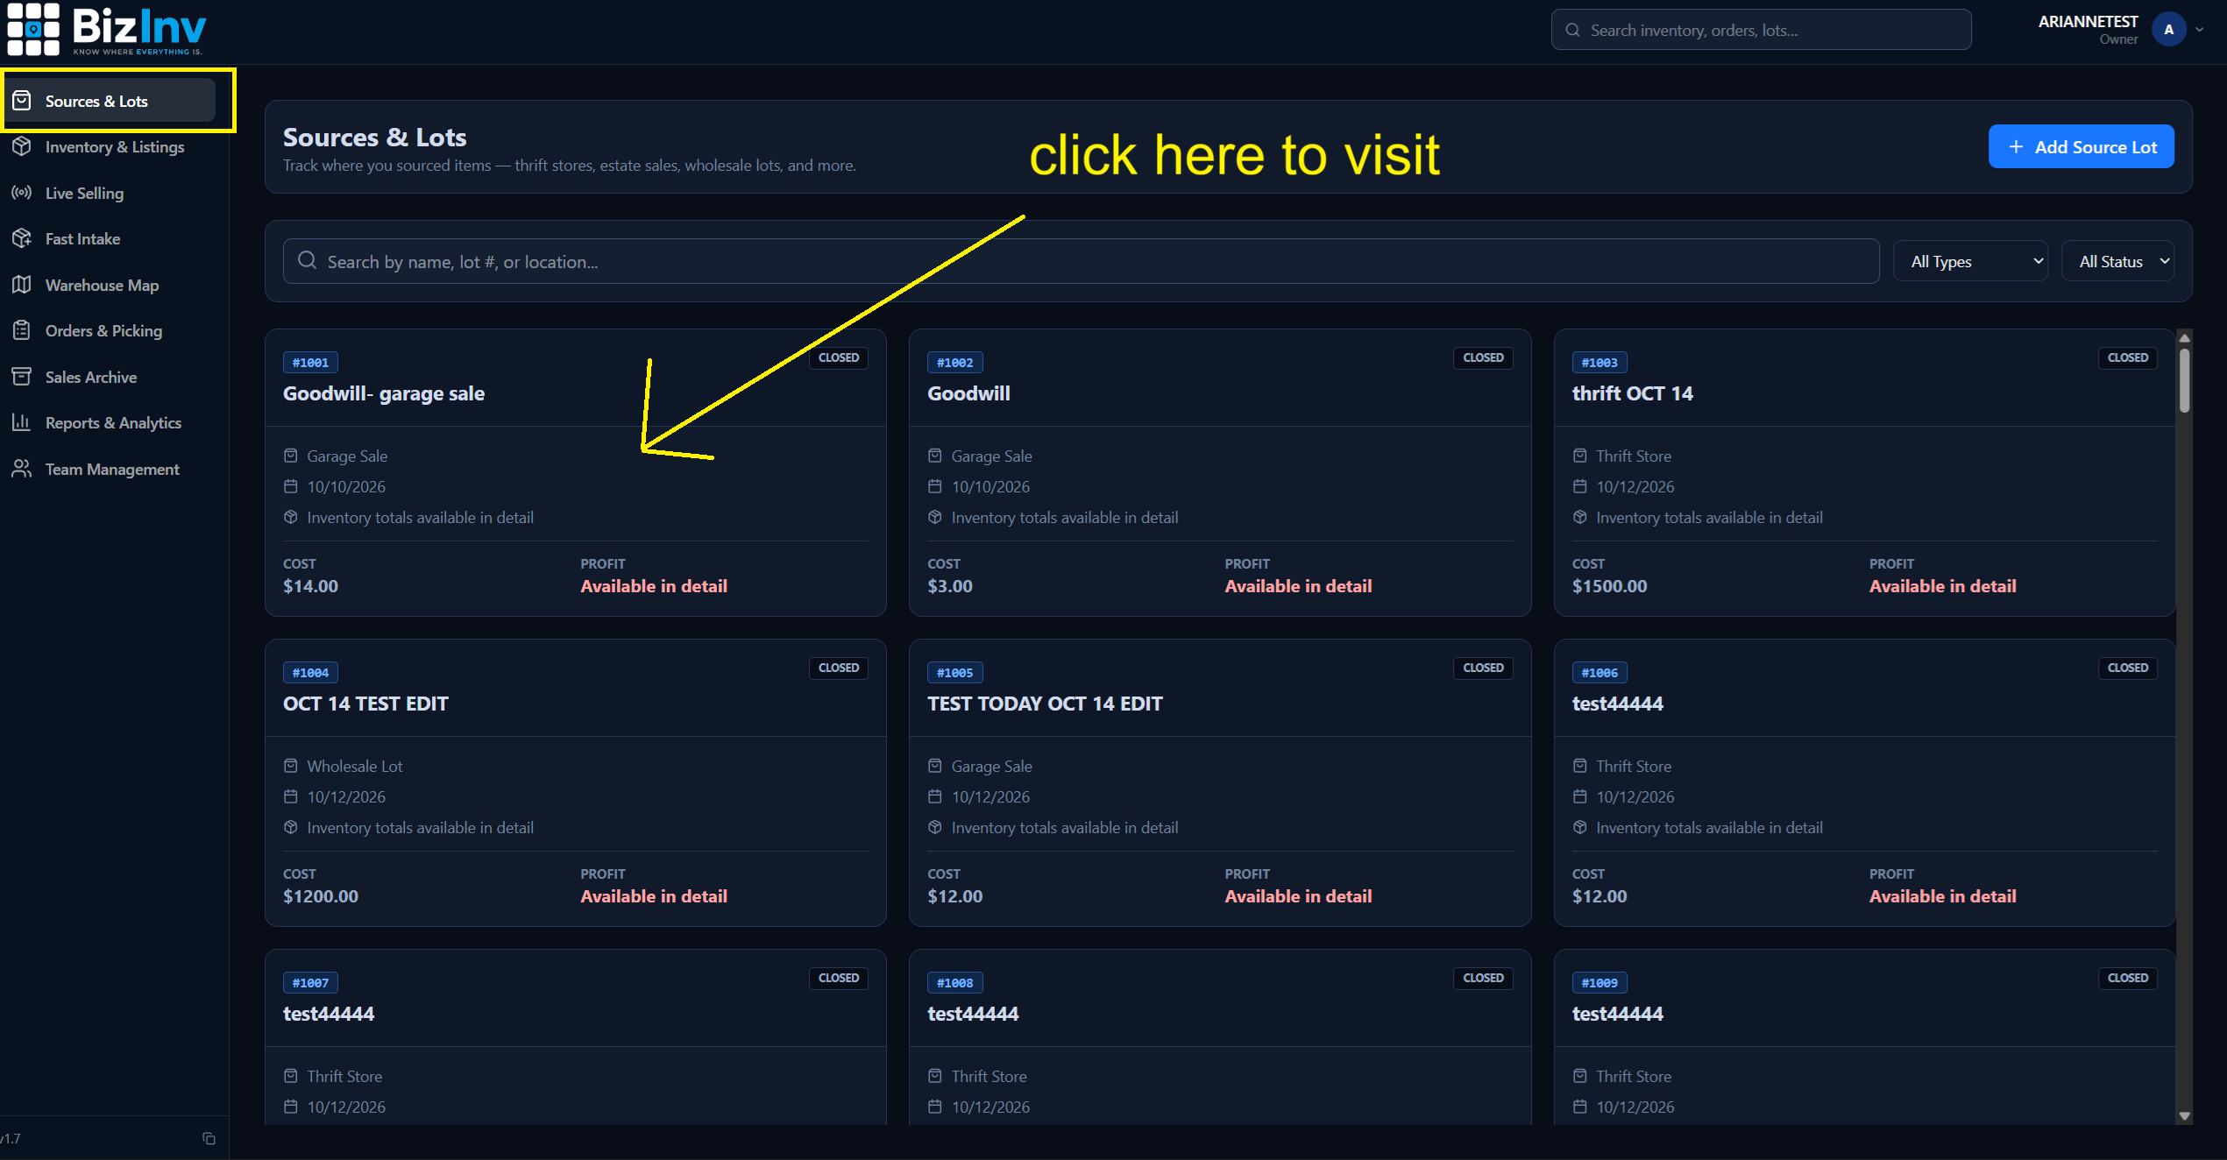
Task: Click the Orders & Picking clipboard icon
Action: (22, 330)
